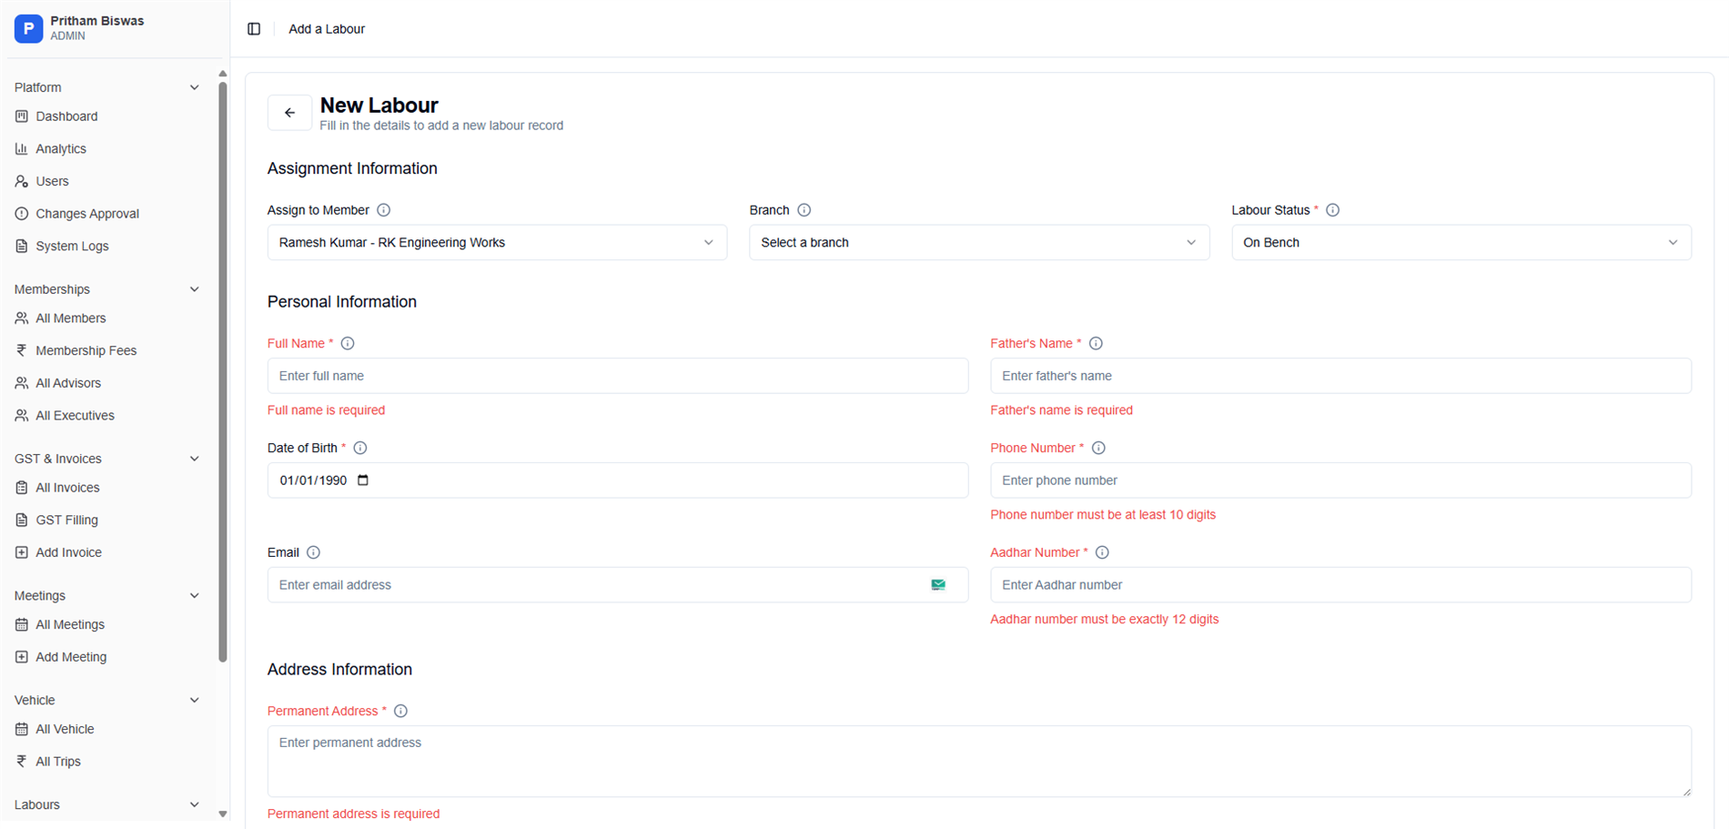Image resolution: width=1729 pixels, height=829 pixels.
Task: Open the date picker calendar icon
Action: (363, 480)
